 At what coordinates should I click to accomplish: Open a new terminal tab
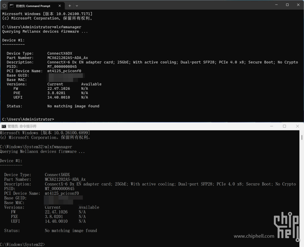pos(70,6)
